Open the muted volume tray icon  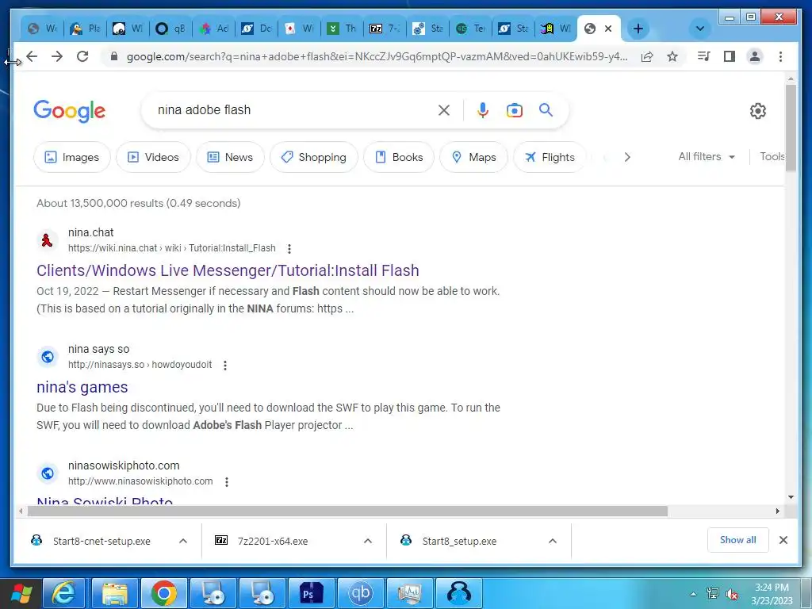732,593
